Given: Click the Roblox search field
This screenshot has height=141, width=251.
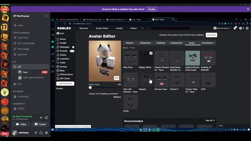Looking at the screenshot, I should 166,28.
